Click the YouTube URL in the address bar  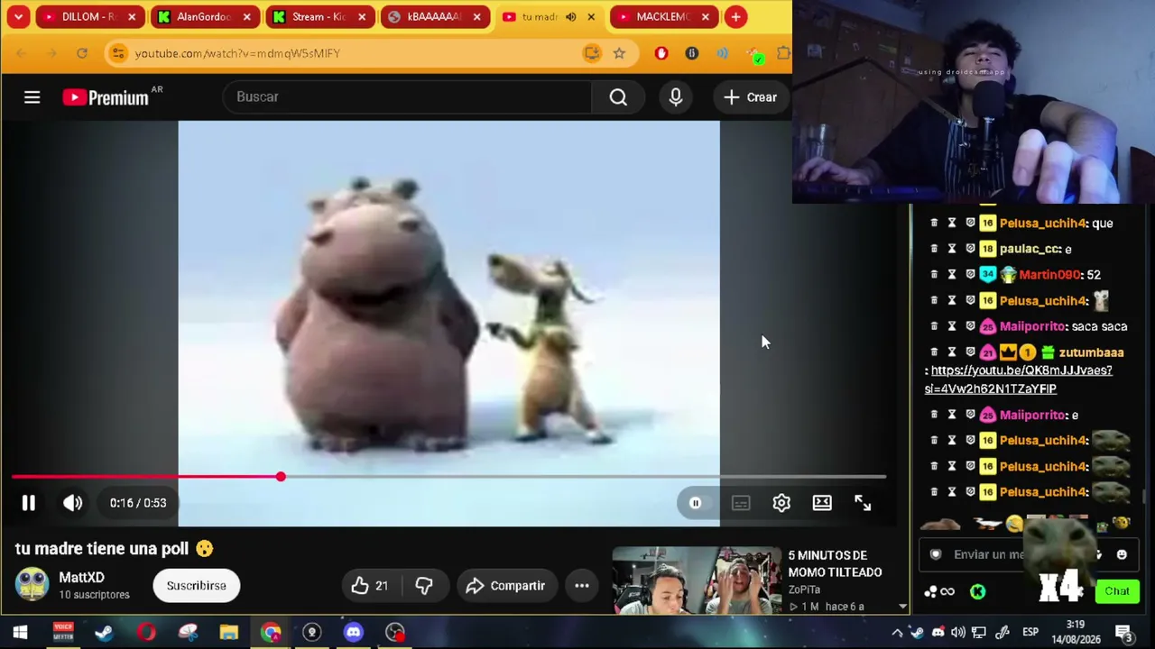point(237,53)
